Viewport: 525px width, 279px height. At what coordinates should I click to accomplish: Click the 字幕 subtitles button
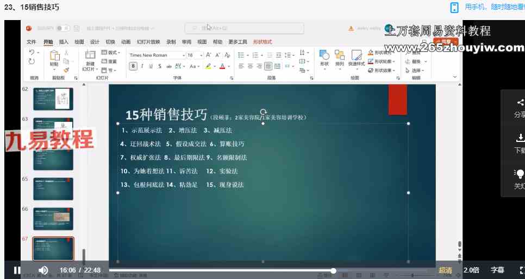(x=497, y=270)
